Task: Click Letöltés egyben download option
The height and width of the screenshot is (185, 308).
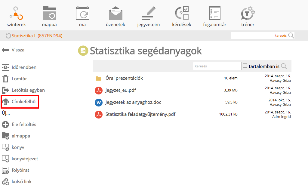Action: tap(5, 90)
